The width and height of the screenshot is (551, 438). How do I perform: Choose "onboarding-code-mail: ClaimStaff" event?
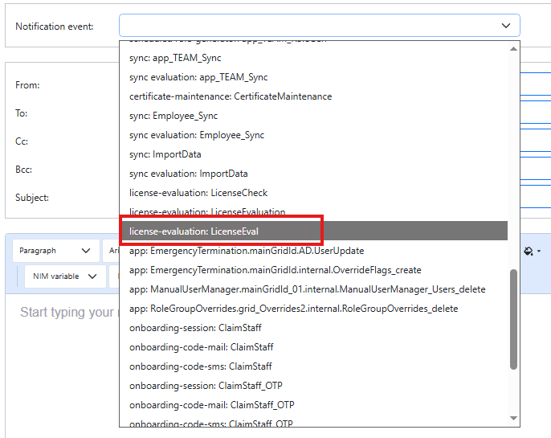[x=313, y=347]
